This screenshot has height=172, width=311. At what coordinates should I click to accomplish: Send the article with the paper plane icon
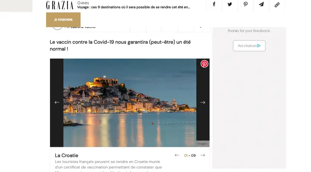point(261,4)
